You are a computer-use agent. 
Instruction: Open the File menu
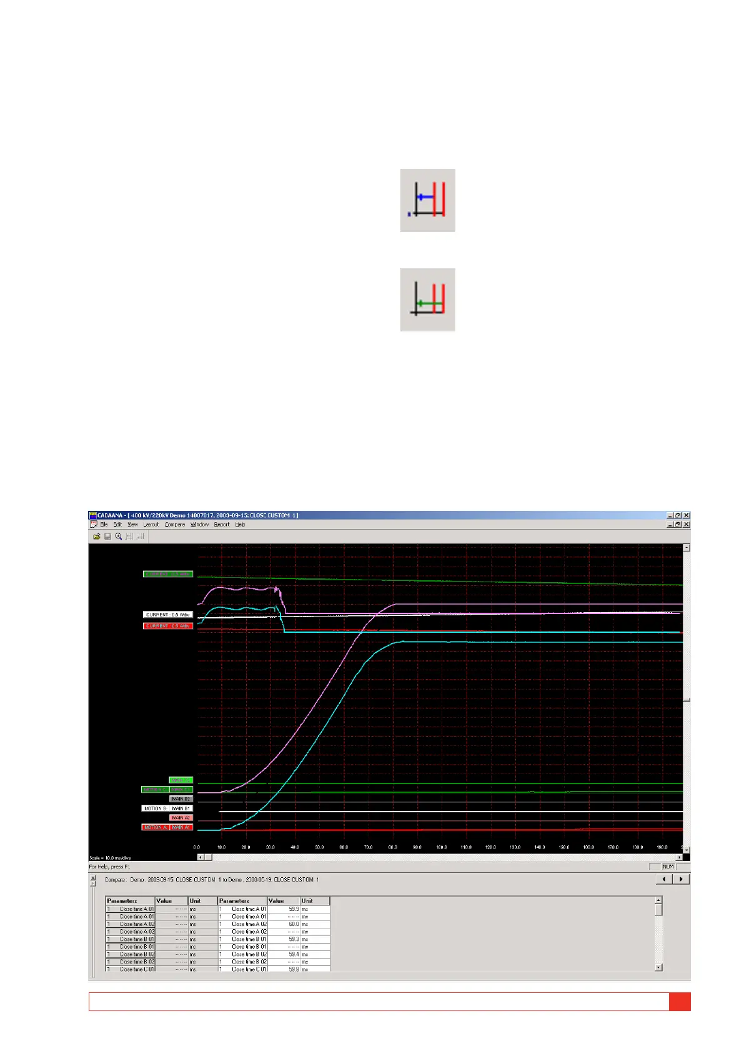click(x=104, y=525)
